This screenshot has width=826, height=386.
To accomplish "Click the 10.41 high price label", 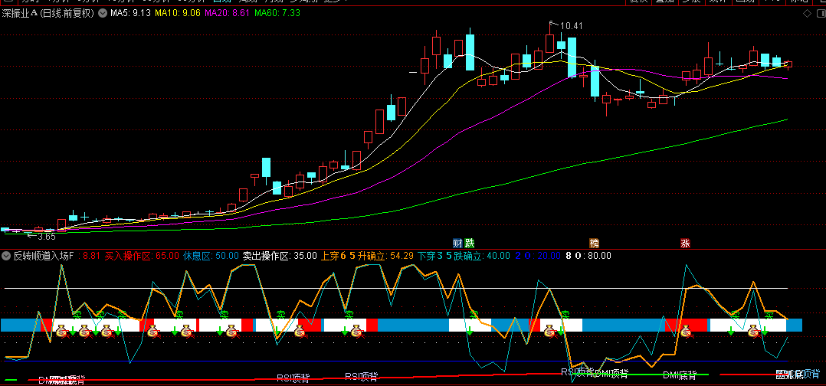I will pos(572,25).
